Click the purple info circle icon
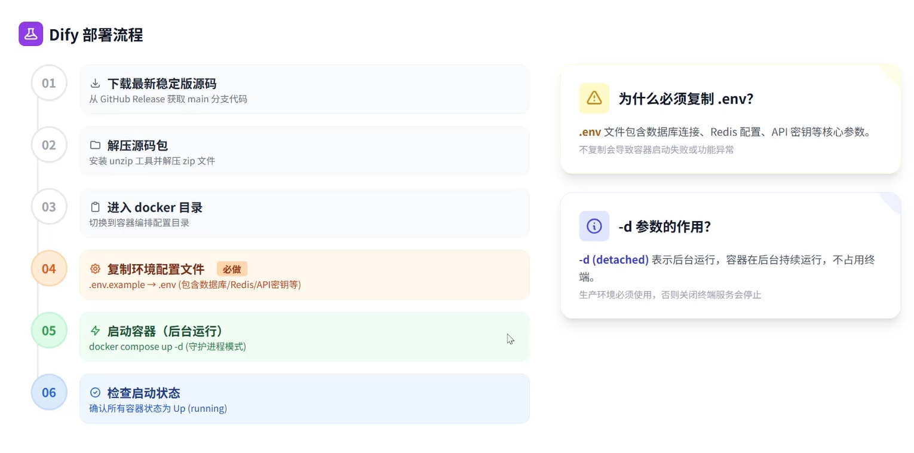The width and height of the screenshot is (914, 453). [x=594, y=226]
